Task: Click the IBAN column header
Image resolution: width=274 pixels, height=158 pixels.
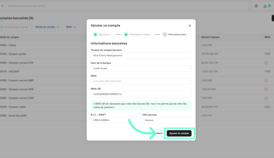Action: [x=268, y=37]
